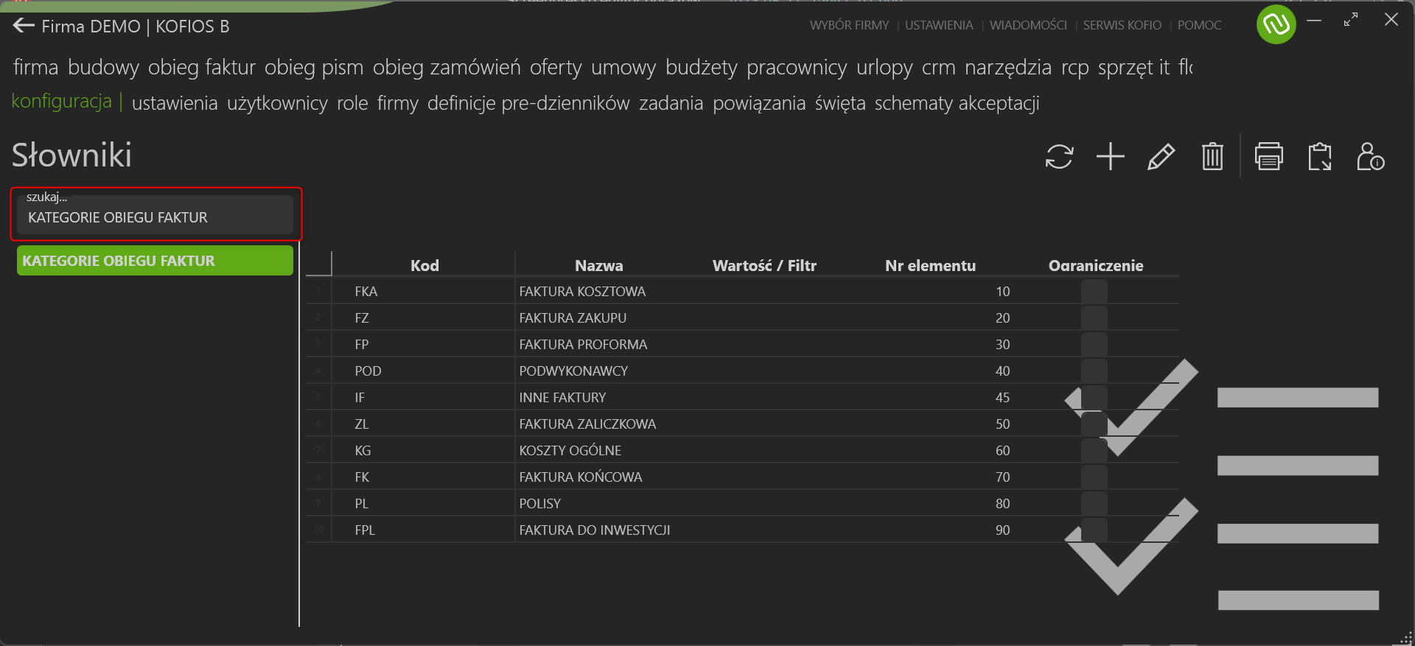1415x646 pixels.
Task: Open the user info icon
Action: (x=1371, y=157)
